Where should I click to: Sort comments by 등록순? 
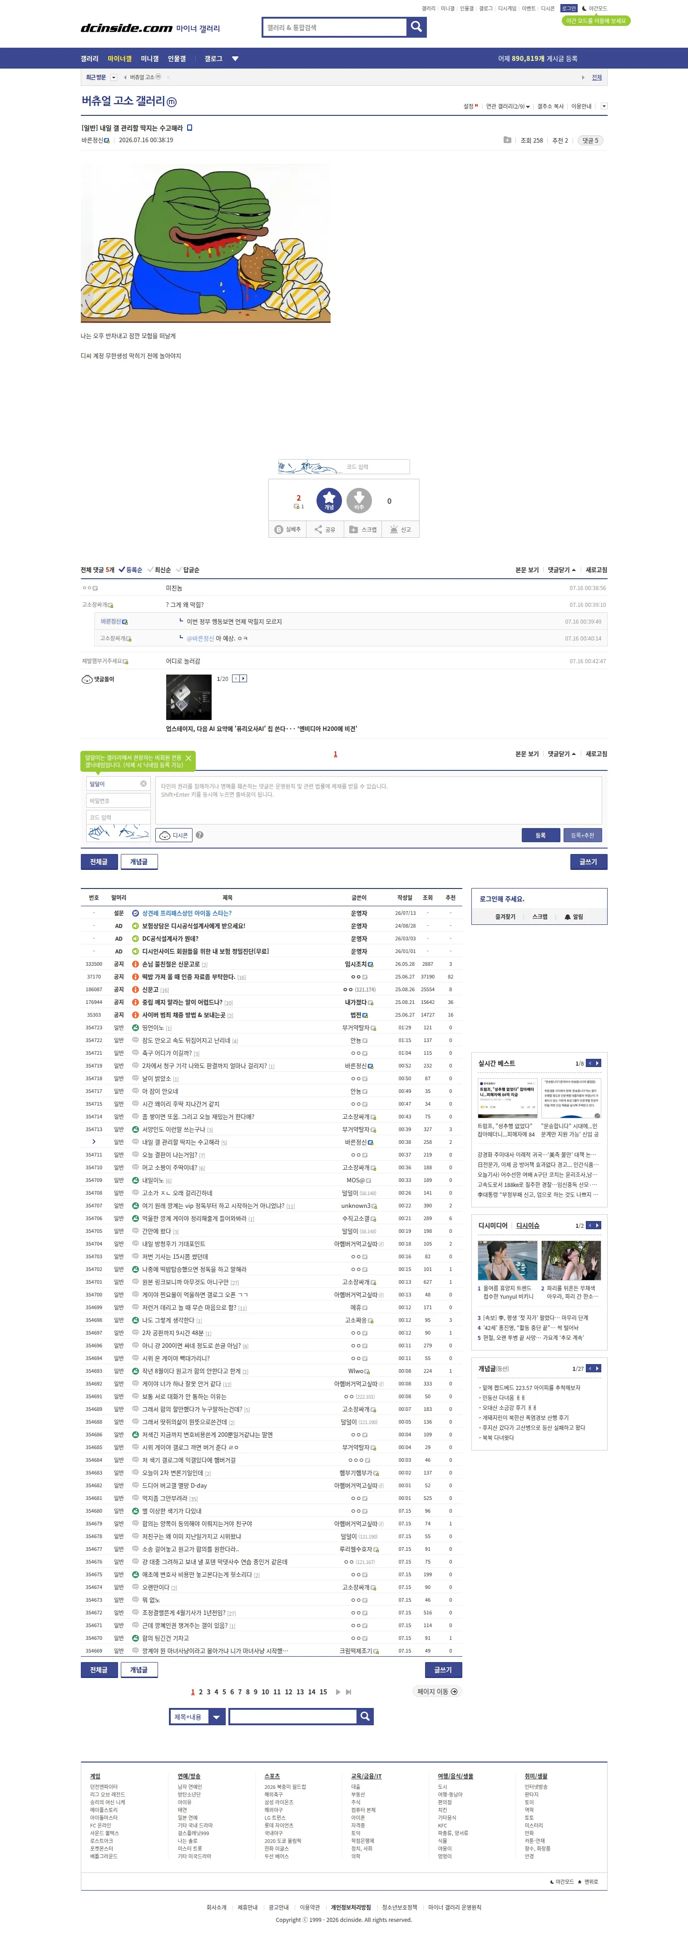tap(131, 570)
